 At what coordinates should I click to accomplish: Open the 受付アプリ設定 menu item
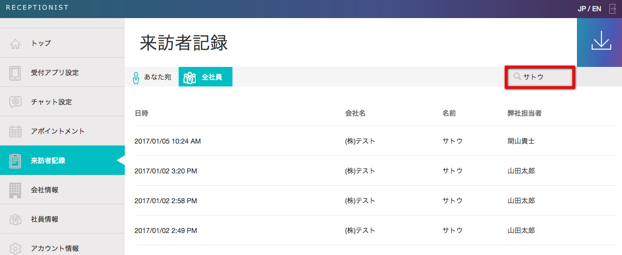tap(55, 73)
